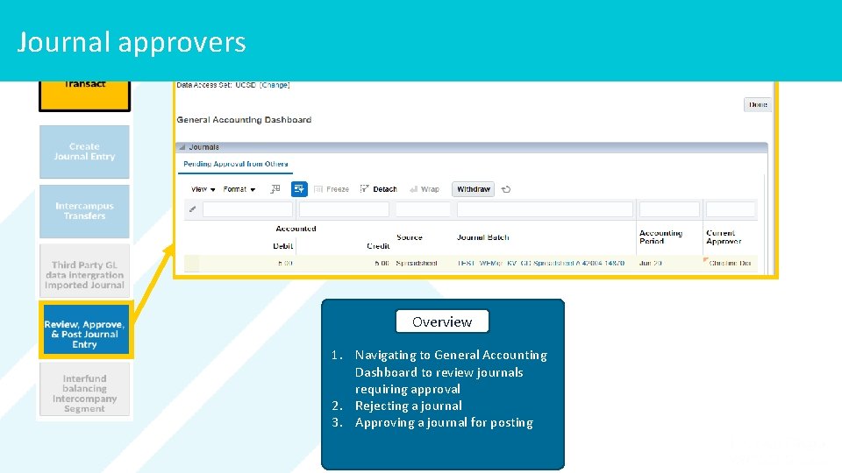Collapse the Journals section triangle
The image size is (842, 473).
[x=182, y=147]
